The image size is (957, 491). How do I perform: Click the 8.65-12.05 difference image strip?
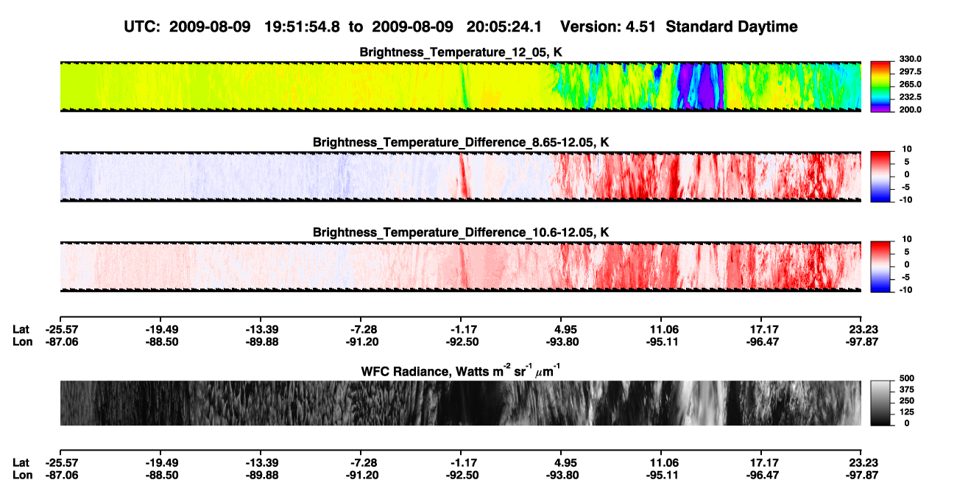(461, 177)
